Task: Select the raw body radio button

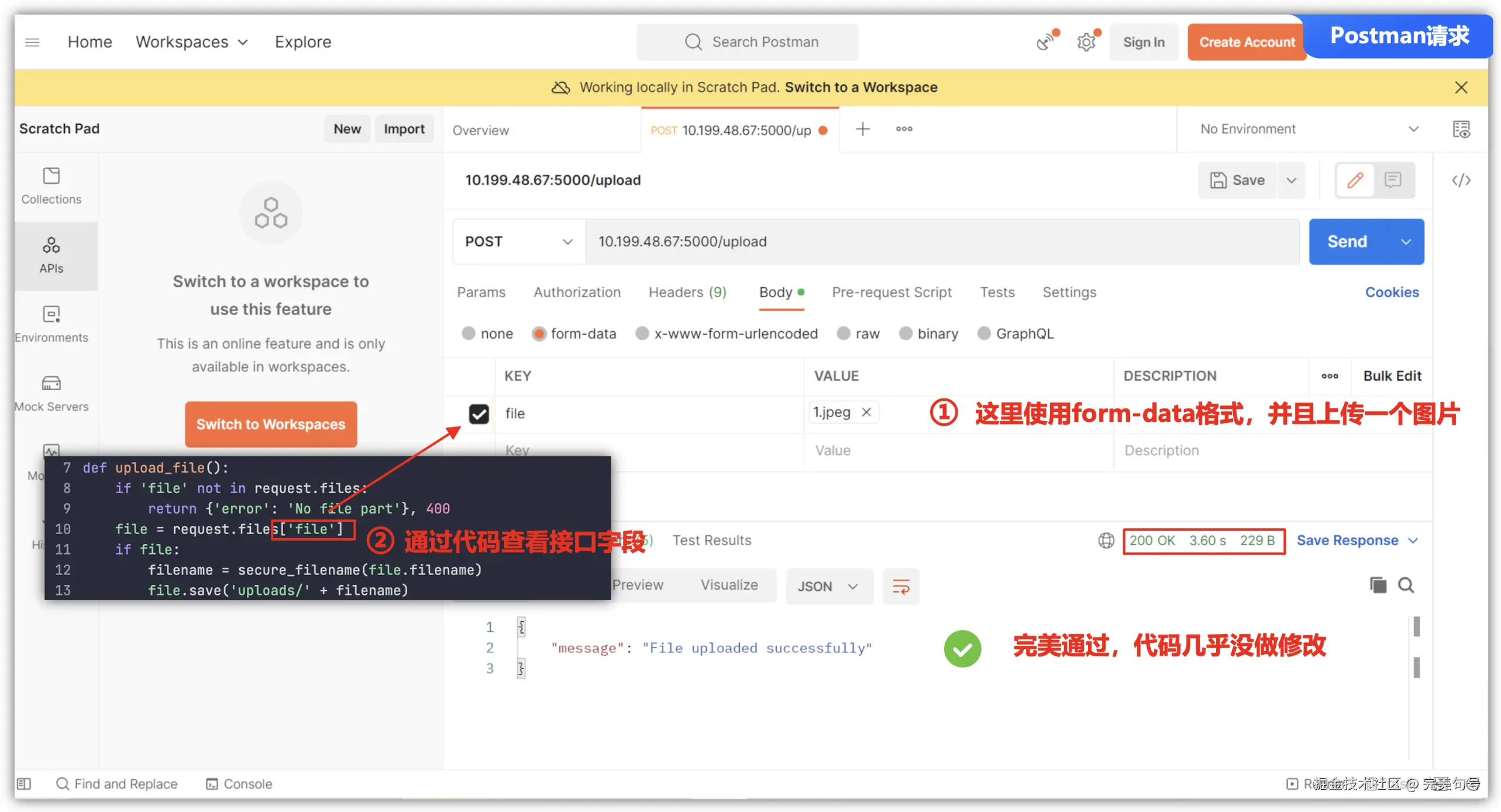Action: (x=843, y=333)
